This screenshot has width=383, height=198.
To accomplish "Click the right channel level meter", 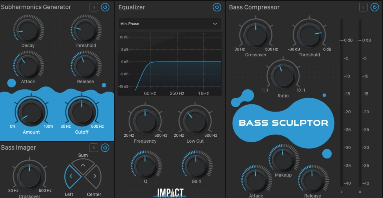I will (x=360, y=103).
